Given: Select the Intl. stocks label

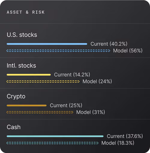Looking at the screenshot, I should pos(21,65).
